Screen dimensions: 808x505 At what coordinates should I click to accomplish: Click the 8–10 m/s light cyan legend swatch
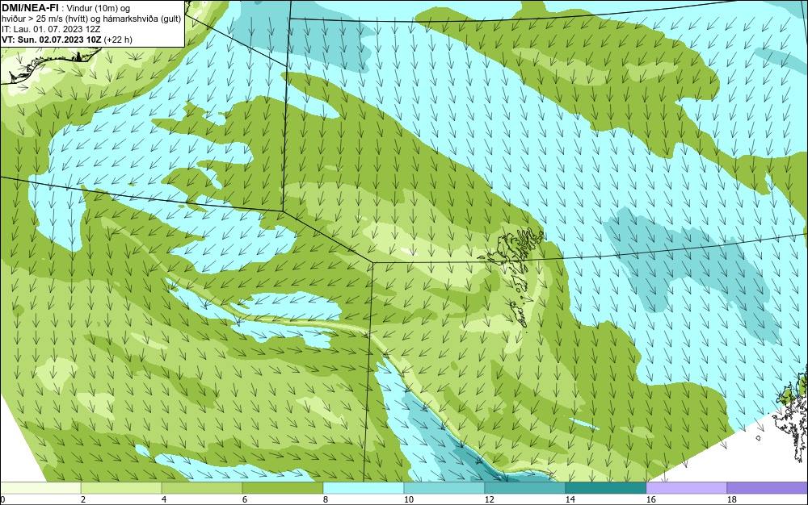364,487
